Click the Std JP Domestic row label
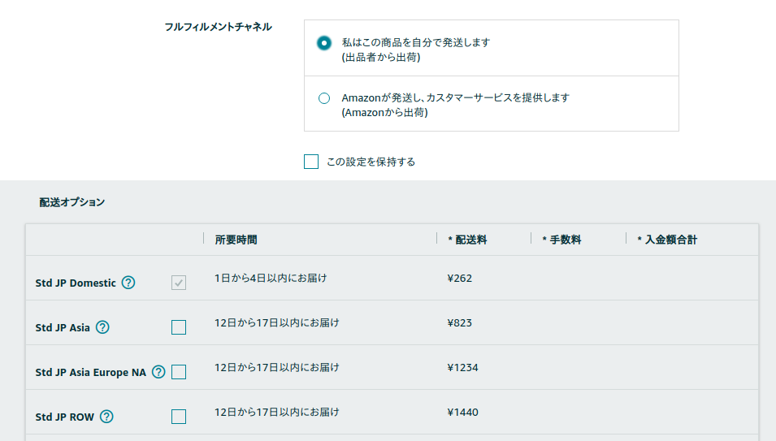Viewport: 776px width, 441px height. (x=76, y=283)
